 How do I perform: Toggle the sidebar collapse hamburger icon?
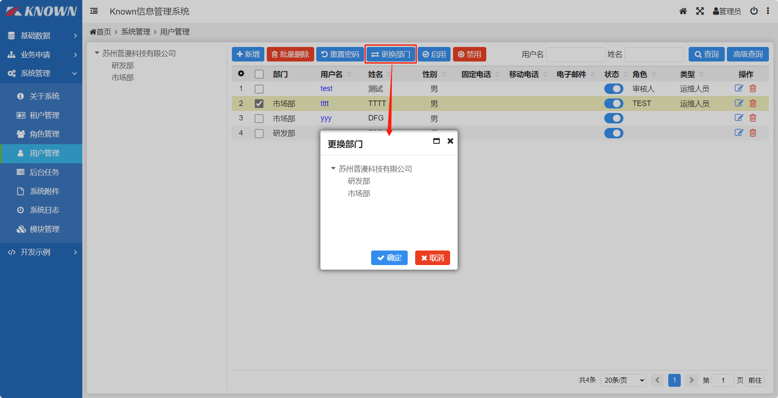click(94, 11)
